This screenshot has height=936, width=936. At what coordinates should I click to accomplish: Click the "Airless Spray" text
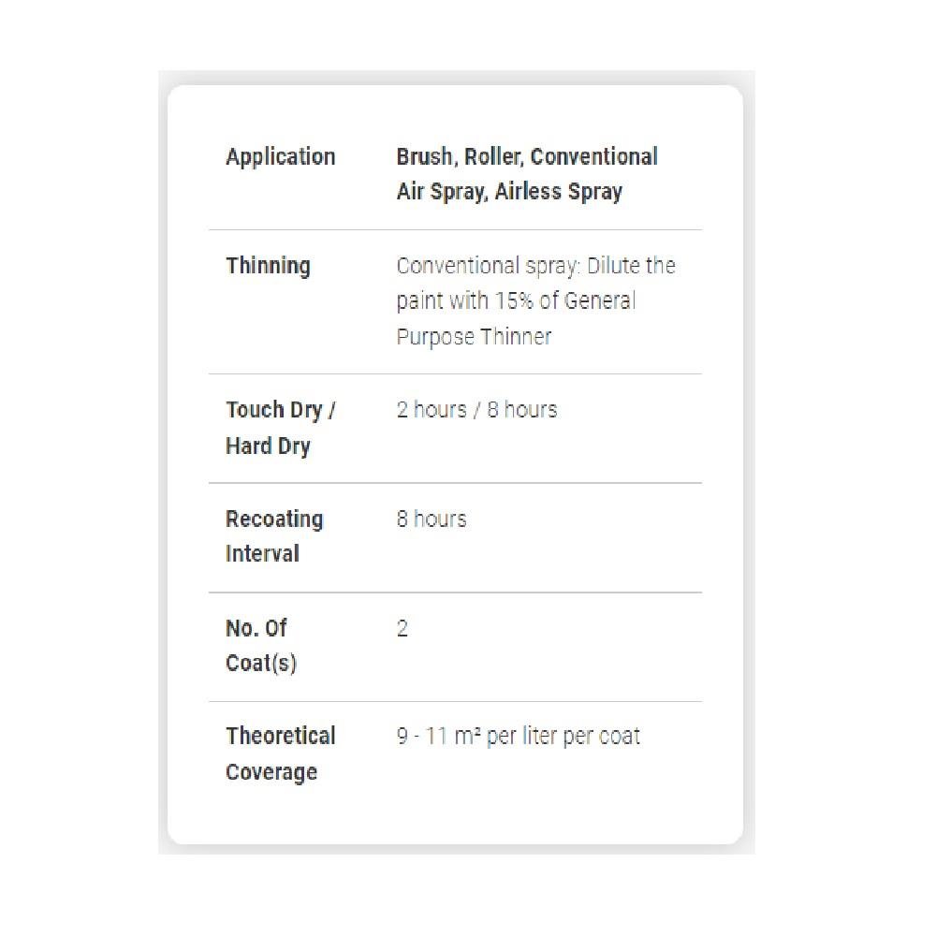pyautogui.click(x=558, y=192)
